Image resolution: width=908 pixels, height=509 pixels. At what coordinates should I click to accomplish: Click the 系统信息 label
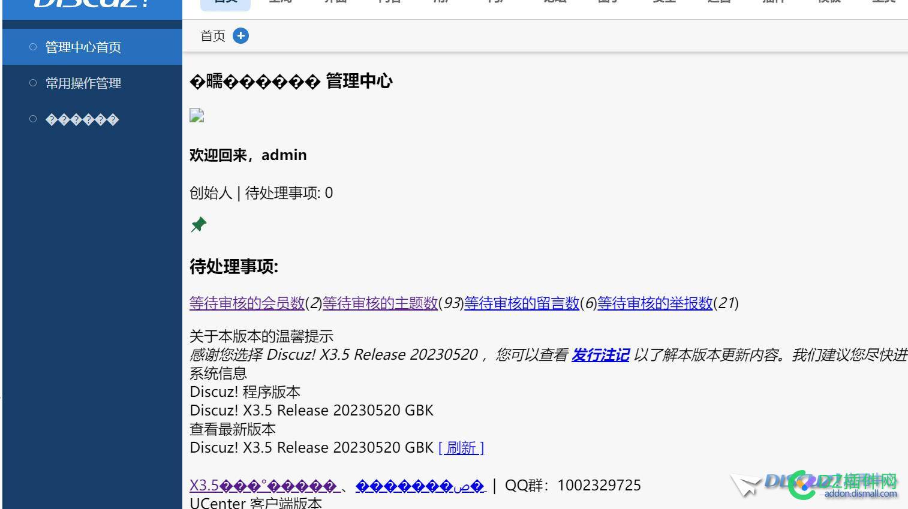tap(218, 374)
